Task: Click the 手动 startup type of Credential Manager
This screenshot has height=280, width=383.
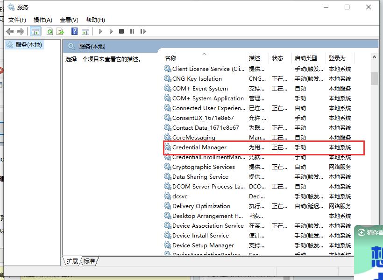Action: tap(300, 147)
